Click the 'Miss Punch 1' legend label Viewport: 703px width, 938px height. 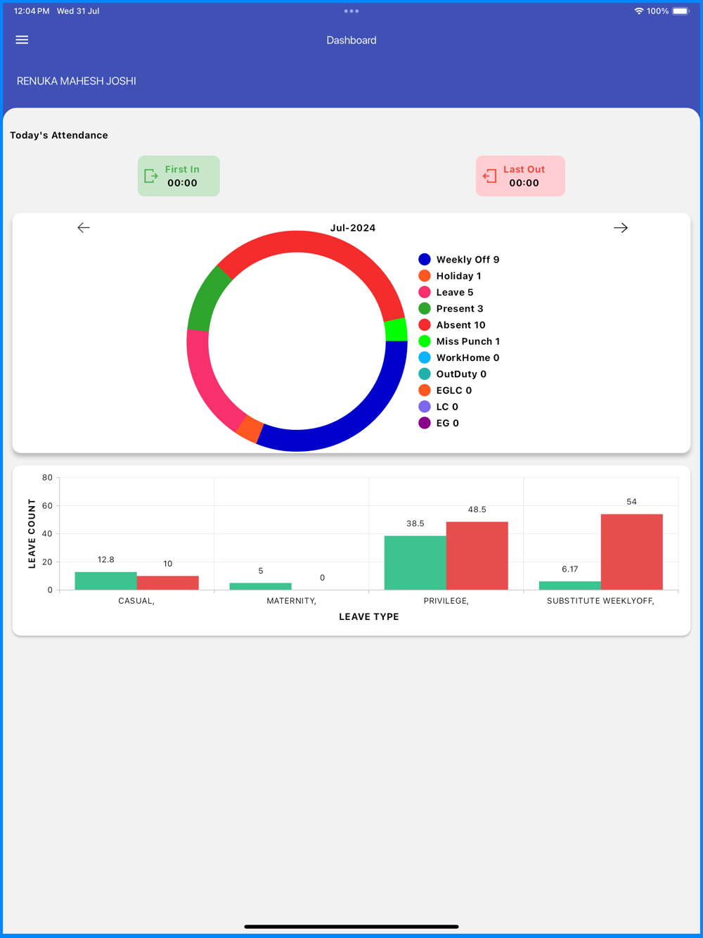pyautogui.click(x=468, y=341)
